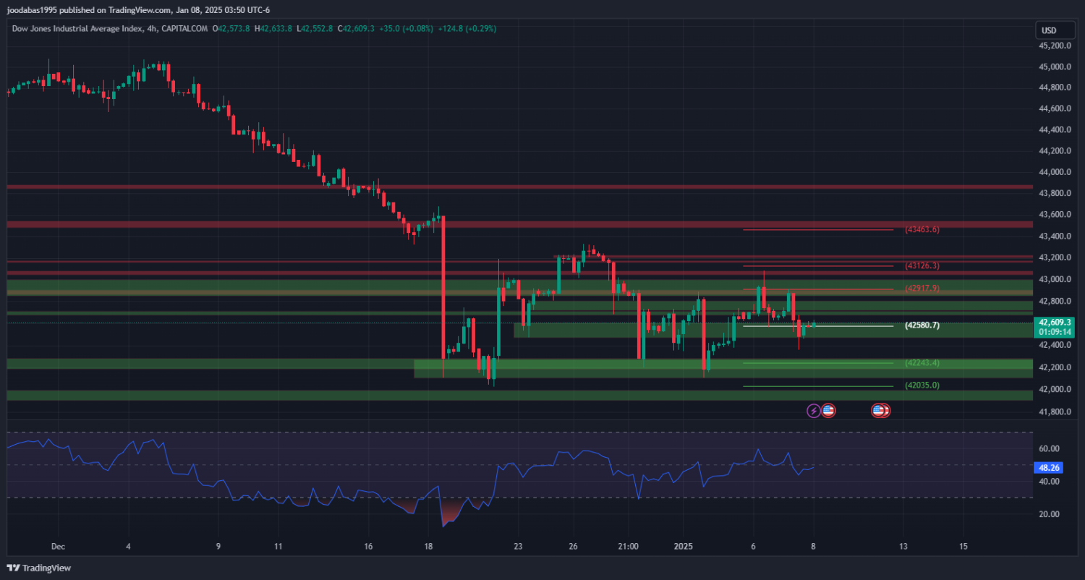
Task: Select the (42035.0) support level label
Action: [x=922, y=385]
